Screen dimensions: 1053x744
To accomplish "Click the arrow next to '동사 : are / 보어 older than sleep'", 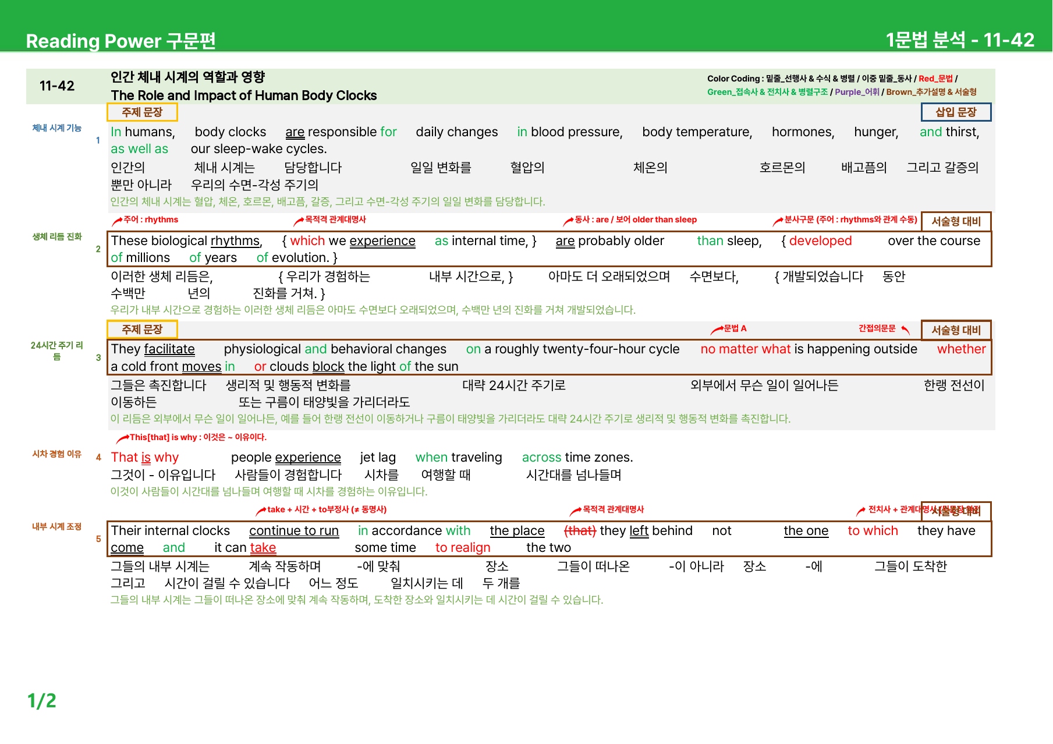I will (569, 221).
